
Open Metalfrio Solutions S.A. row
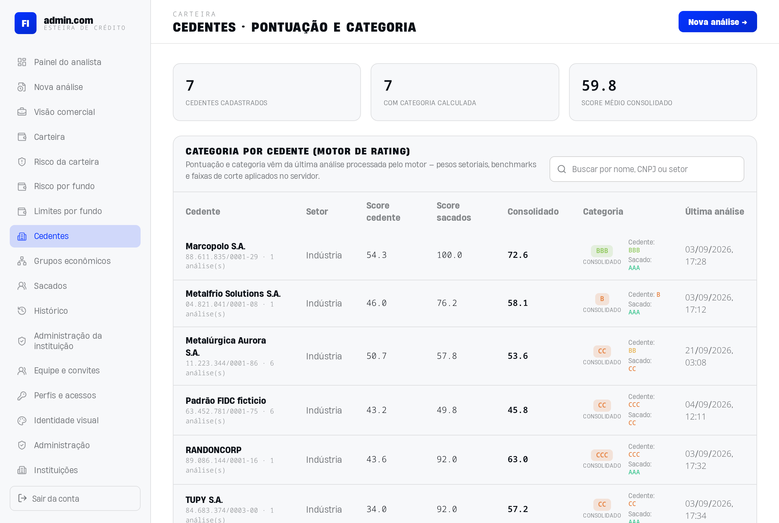pos(465,303)
